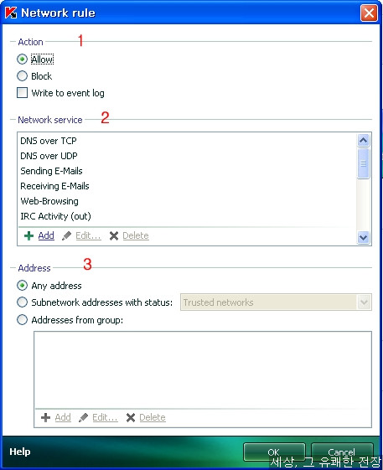Click the service list scroll up arrow
This screenshot has width=383, height=470.
363,140
